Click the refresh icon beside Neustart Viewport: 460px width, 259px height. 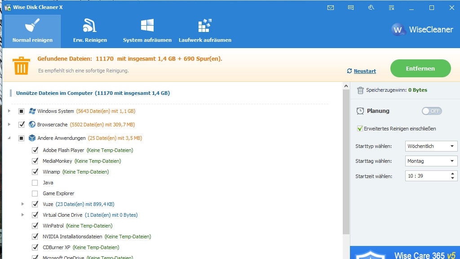click(349, 71)
